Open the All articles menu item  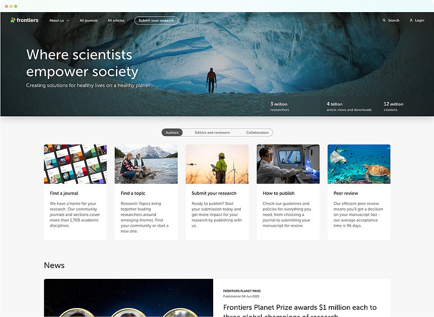[116, 21]
